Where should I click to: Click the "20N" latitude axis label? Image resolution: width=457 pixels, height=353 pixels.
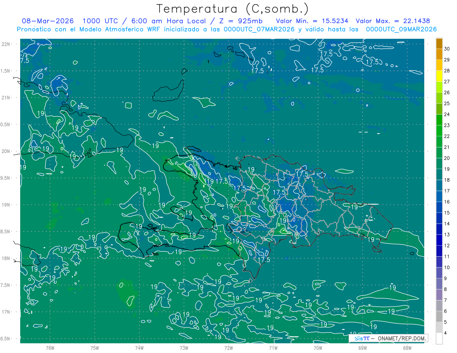point(5,152)
